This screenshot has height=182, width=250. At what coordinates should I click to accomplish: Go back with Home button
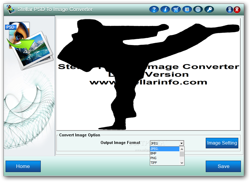click(23, 166)
